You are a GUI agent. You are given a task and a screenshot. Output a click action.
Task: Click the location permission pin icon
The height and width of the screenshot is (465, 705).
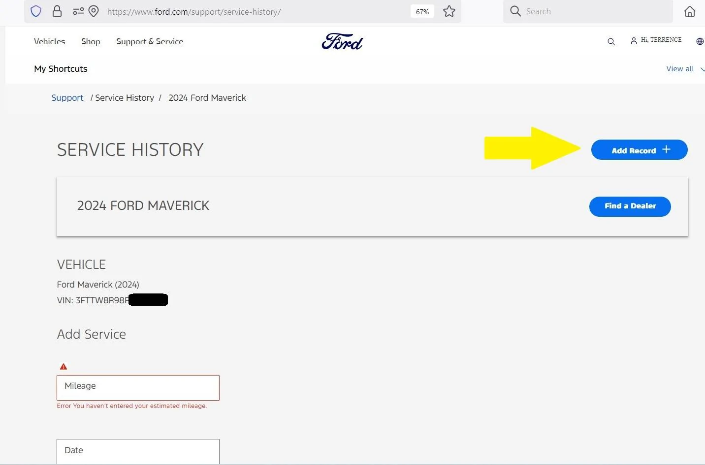[94, 11]
